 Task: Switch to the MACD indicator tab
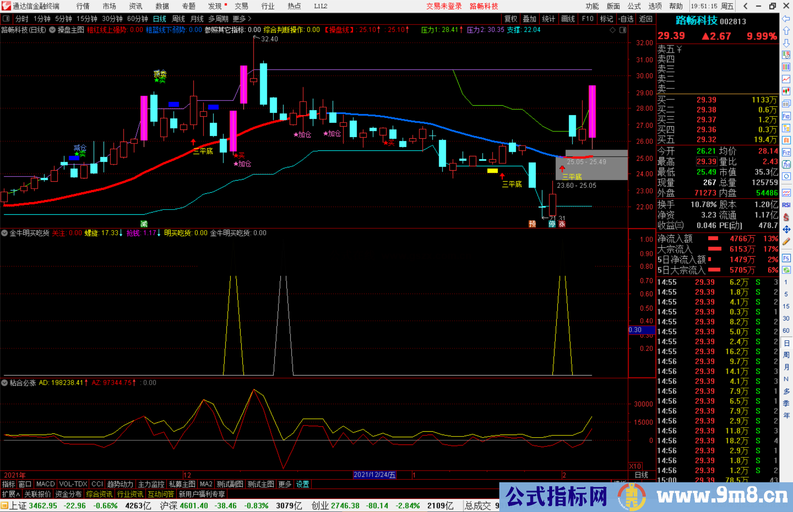coord(45,484)
